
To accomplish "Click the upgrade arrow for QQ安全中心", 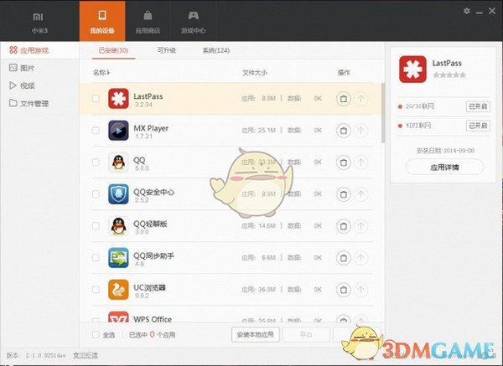I will click(x=360, y=194).
